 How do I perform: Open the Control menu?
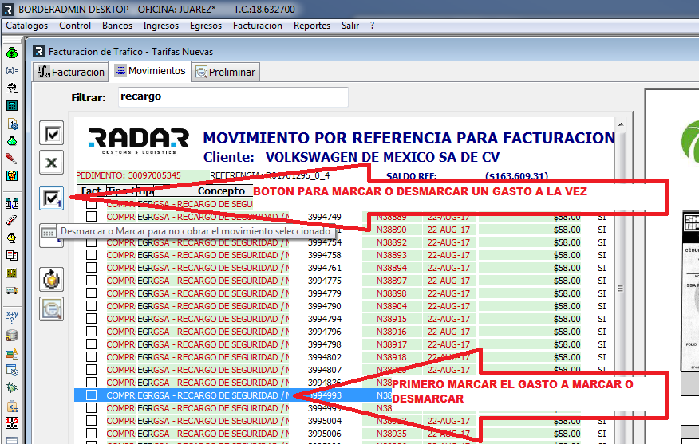[x=75, y=26]
